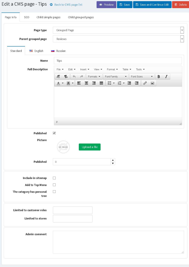189x267 pixels.
Task: Insert an image via picture icon
Action: point(152,83)
